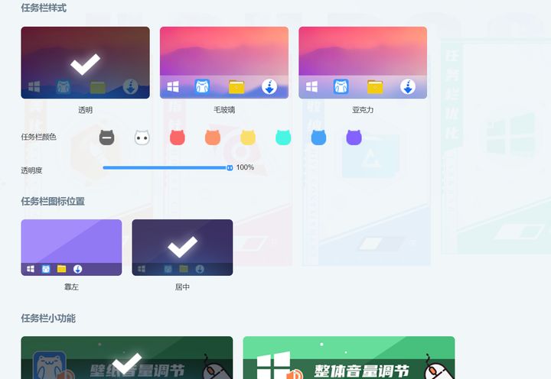Screen dimensions: 551x379
Task: Select the 毛玻璃 taskbar style thumbnail
Action: (x=223, y=63)
